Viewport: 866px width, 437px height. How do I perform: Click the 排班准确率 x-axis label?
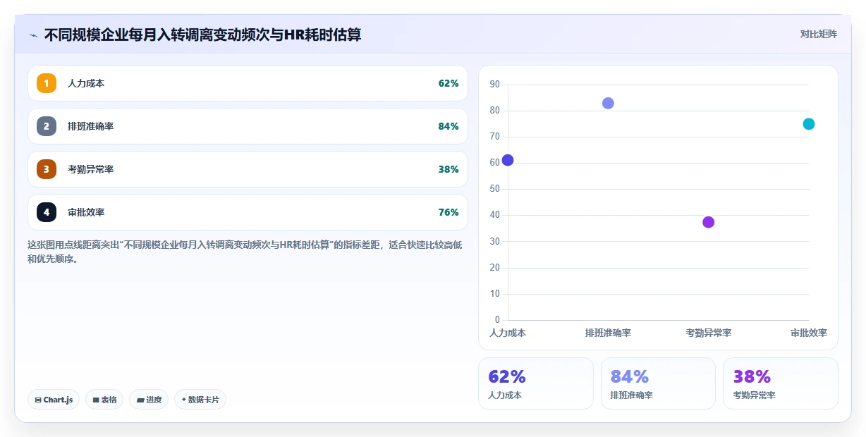click(x=608, y=333)
